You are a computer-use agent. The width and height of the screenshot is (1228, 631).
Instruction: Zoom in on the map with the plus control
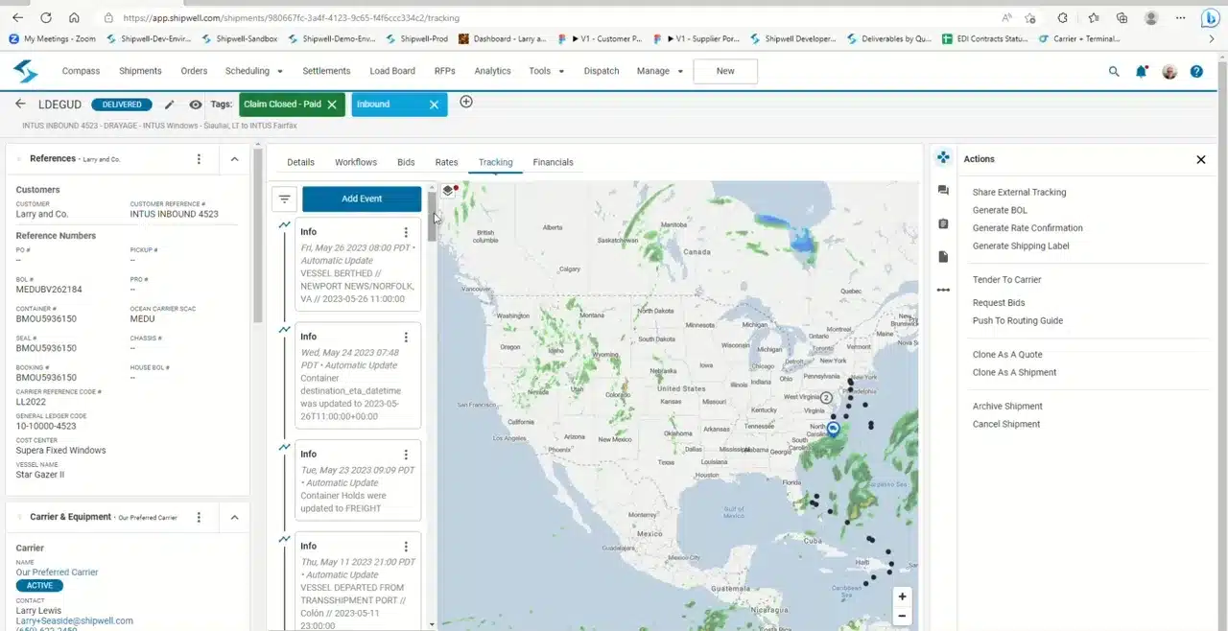901,596
